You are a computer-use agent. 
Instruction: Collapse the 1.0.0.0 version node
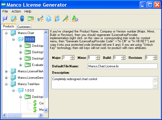tap(13, 90)
